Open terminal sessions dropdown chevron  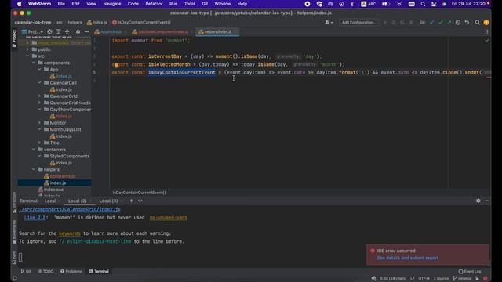click(x=140, y=201)
